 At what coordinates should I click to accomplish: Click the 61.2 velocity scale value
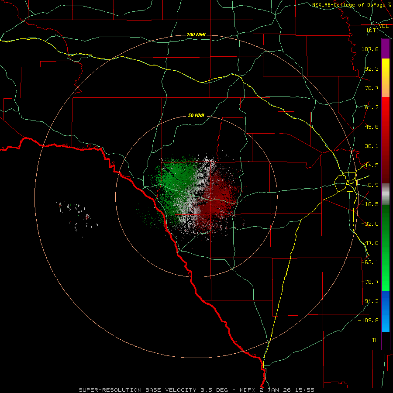[x=372, y=107]
